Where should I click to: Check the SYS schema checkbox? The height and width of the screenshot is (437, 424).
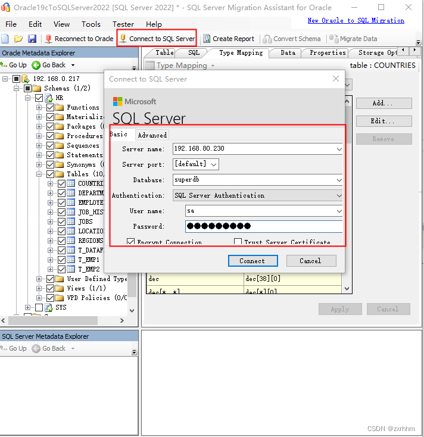point(39,307)
